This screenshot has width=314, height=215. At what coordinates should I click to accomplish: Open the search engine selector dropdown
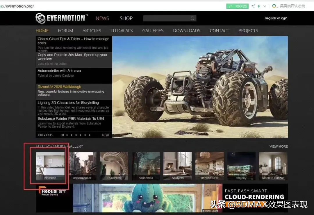click(275, 6)
